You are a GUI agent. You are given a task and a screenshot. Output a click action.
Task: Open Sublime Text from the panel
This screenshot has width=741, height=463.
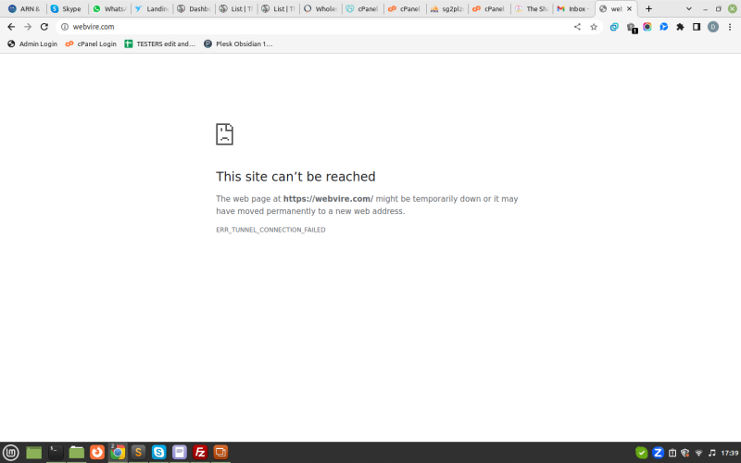coord(138,453)
